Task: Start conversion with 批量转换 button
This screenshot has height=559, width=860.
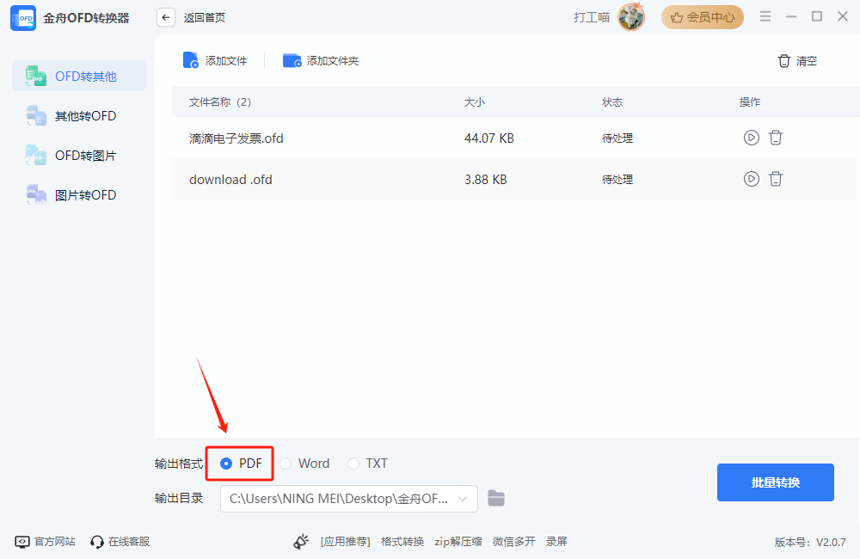Action: click(775, 482)
